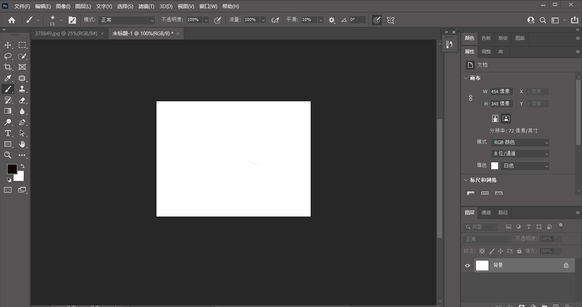Image resolution: width=582 pixels, height=307 pixels.
Task: Open the 滤镜(T) menu
Action: click(146, 6)
